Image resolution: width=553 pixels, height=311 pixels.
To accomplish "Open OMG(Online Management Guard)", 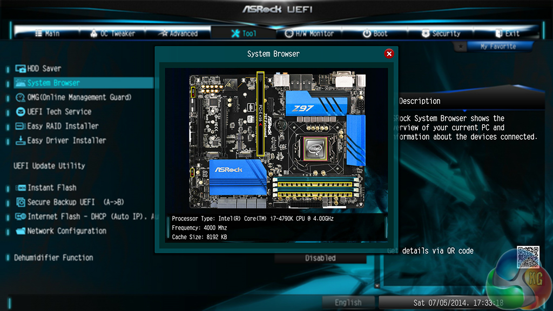I will pyautogui.click(x=80, y=97).
